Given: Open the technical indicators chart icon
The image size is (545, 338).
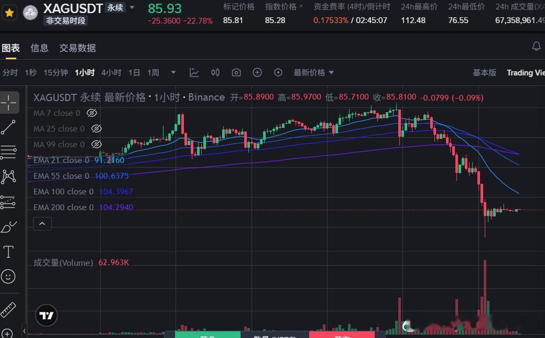Looking at the screenshot, I should pos(194,72).
